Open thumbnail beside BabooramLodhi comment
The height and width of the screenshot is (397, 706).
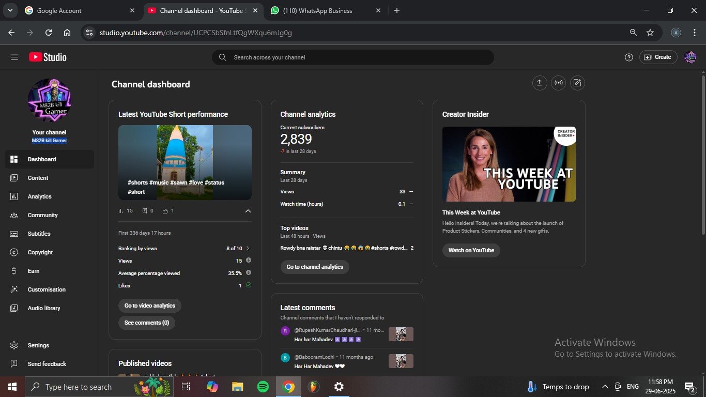401,361
